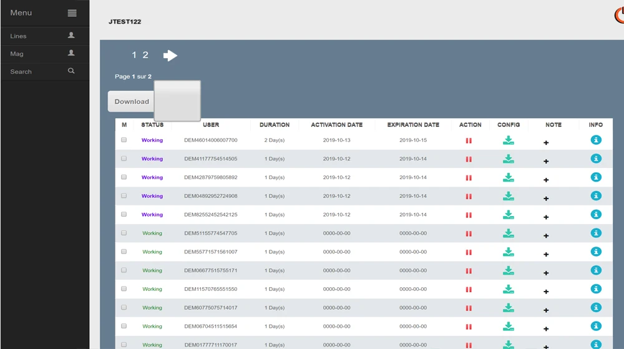624x349 pixels.
Task: Click the blank gray button beside Download
Action: coord(177,101)
